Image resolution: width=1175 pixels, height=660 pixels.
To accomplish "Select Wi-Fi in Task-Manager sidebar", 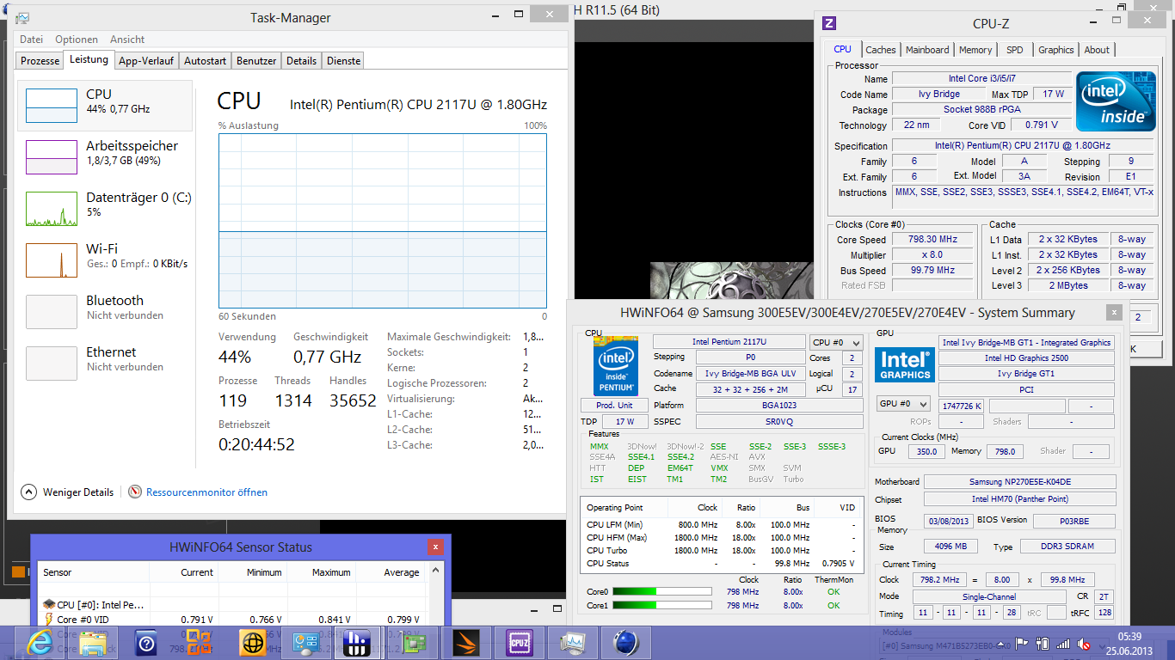I will [x=105, y=260].
